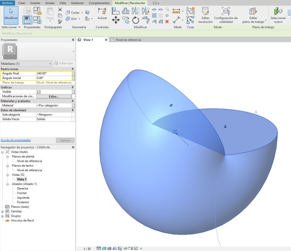Select the Rotate tool in the ribbon
This screenshot has width=291, height=251.
point(136,20)
